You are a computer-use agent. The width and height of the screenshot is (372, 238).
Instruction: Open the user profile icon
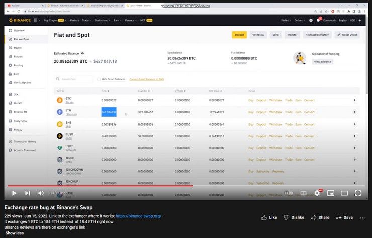(311, 20)
